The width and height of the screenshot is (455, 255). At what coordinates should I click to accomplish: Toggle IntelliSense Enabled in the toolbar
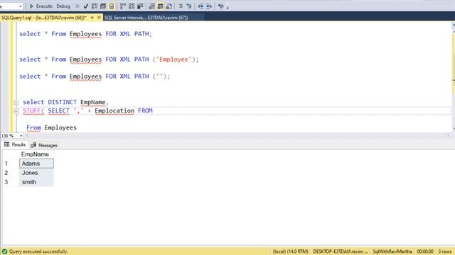point(112,6)
